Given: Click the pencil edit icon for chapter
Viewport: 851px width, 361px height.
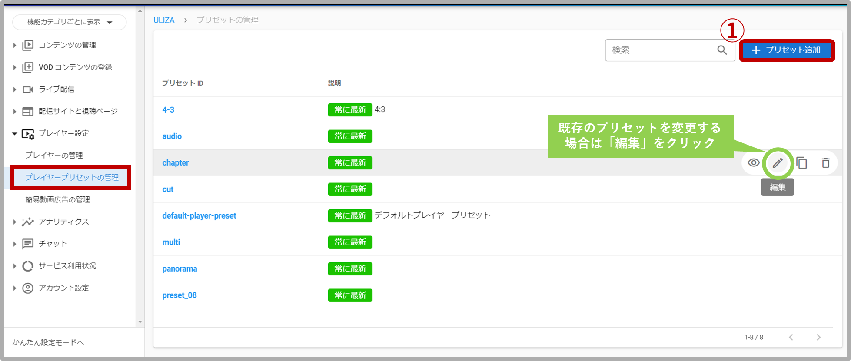Looking at the screenshot, I should (x=778, y=163).
